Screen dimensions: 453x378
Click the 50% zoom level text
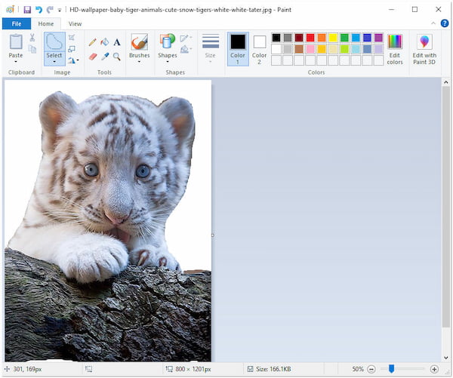(x=358, y=369)
